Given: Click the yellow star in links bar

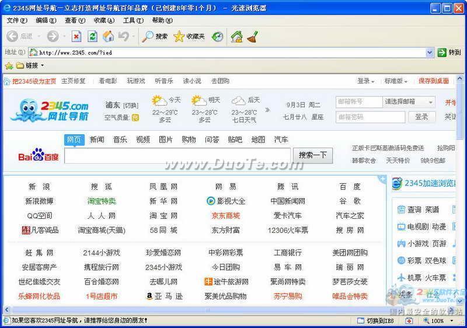Looking at the screenshot, I should click(9, 65).
